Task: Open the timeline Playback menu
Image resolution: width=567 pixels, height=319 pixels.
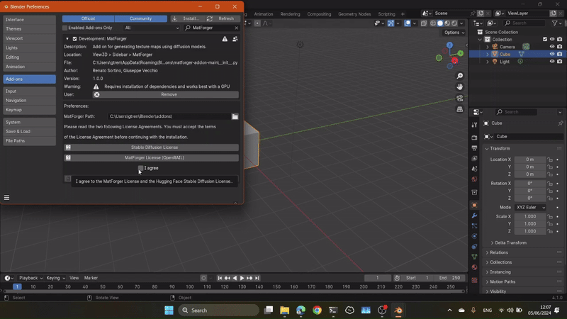Action: coord(30,278)
